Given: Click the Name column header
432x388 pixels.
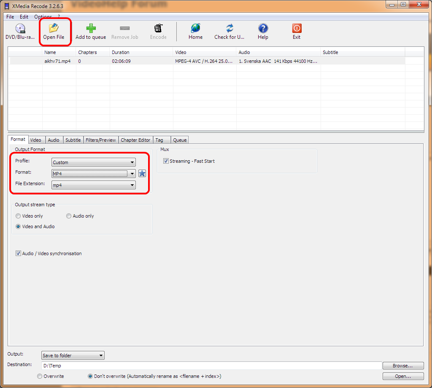Looking at the screenshot, I should pyautogui.click(x=59, y=52).
